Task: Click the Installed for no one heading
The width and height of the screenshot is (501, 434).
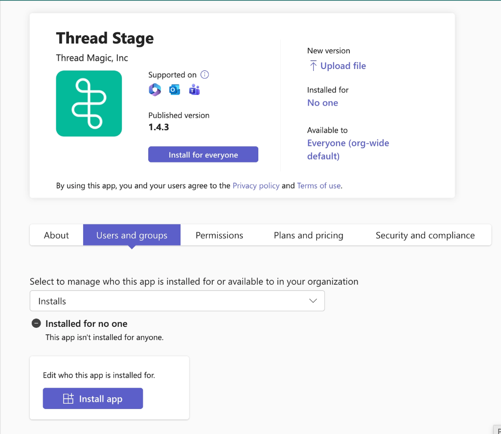Action: point(86,323)
